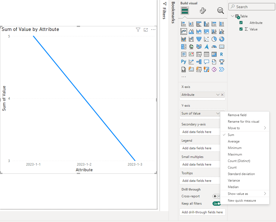Insert an R script visual

coord(222,54)
